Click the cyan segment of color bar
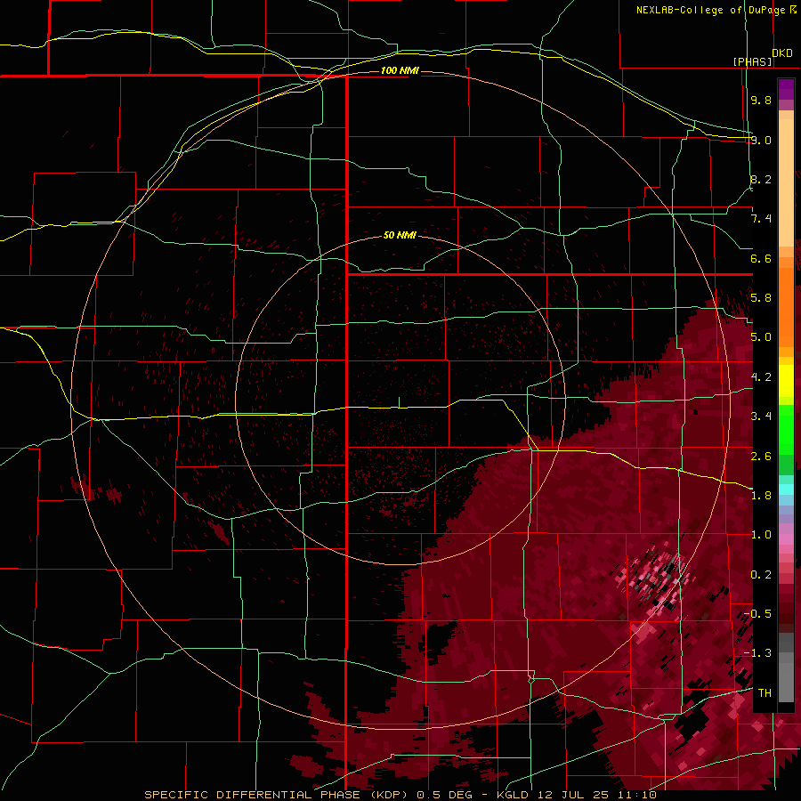The height and width of the screenshot is (801, 801). click(x=786, y=489)
